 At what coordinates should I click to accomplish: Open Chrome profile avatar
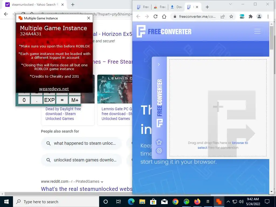(259, 16)
